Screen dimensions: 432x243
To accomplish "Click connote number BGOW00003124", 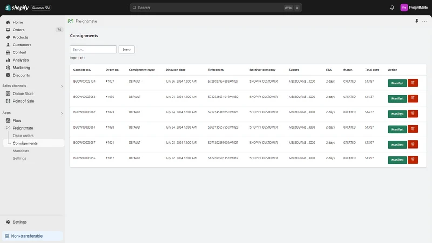I will tap(84, 82).
